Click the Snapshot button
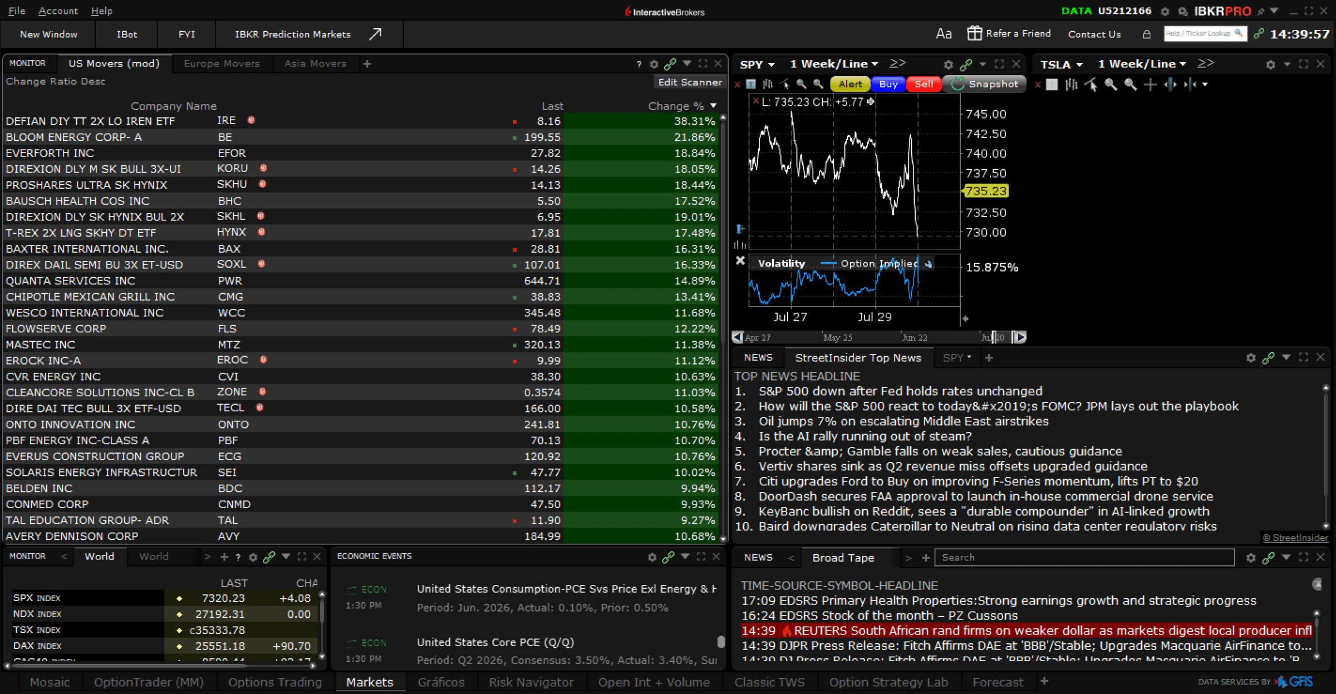The image size is (1336, 694). 985,84
